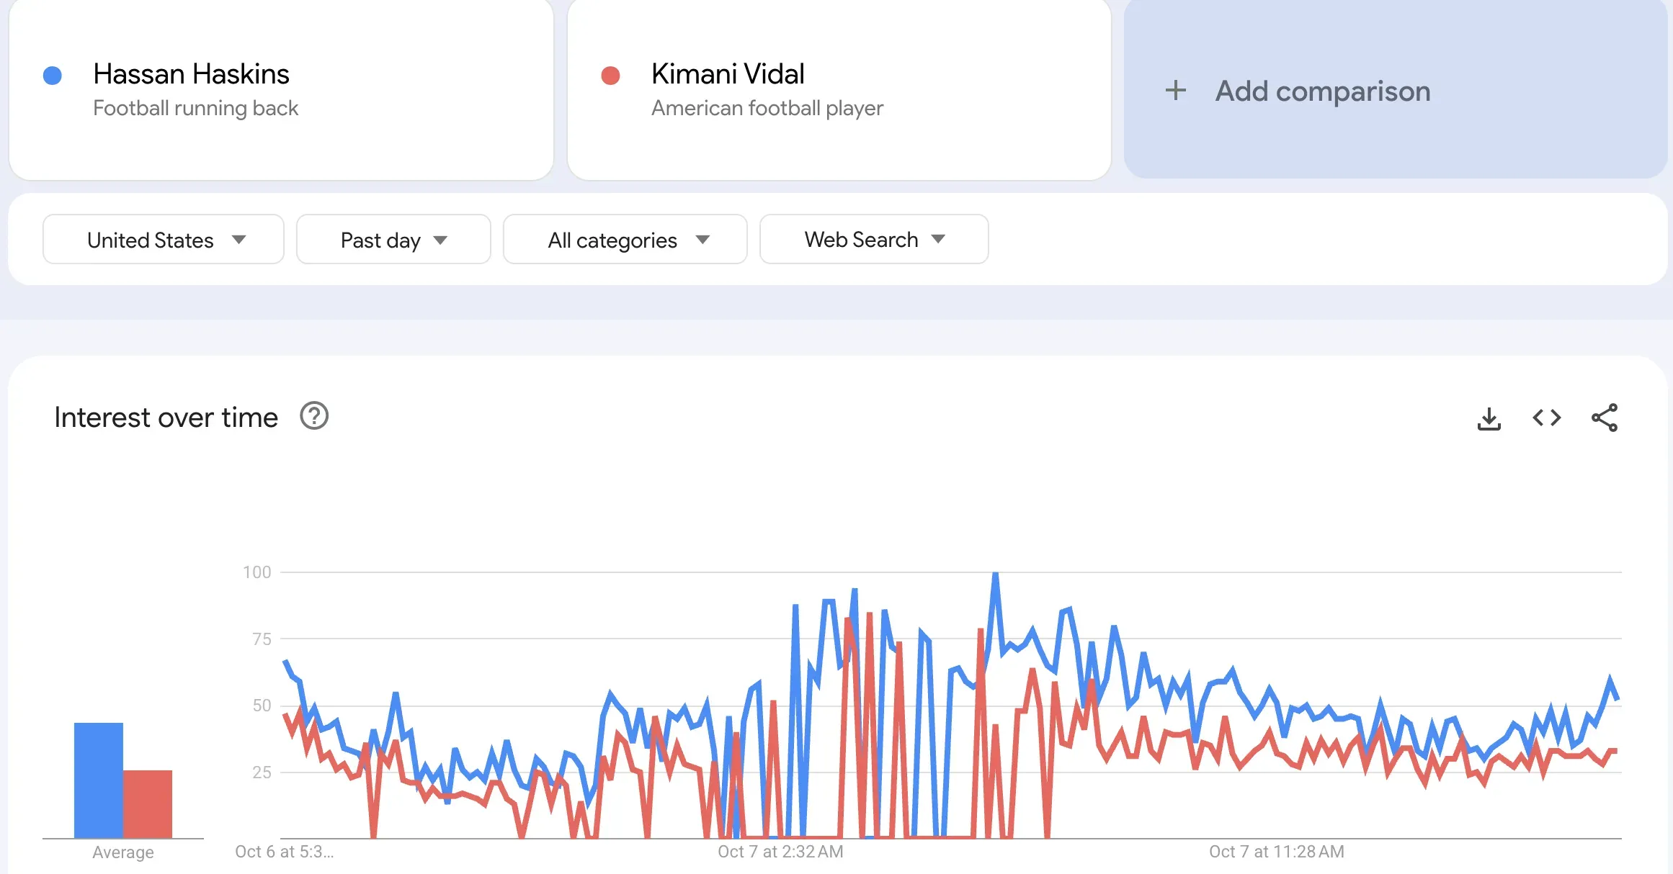The width and height of the screenshot is (1673, 874).
Task: Click the Add comparison button
Action: pos(1322,91)
